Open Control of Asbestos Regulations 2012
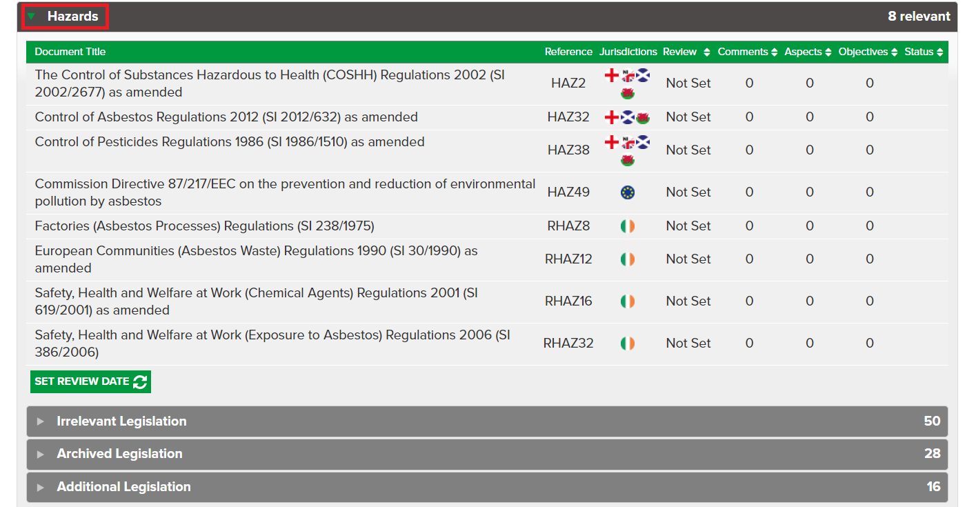The width and height of the screenshot is (965, 507). [x=226, y=117]
